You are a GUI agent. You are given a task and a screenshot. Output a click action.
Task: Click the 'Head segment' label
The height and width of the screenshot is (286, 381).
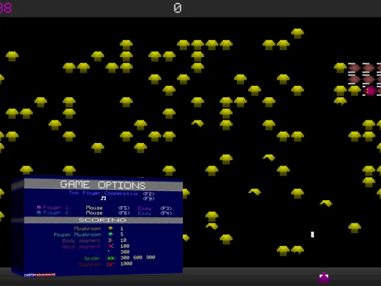(81, 247)
